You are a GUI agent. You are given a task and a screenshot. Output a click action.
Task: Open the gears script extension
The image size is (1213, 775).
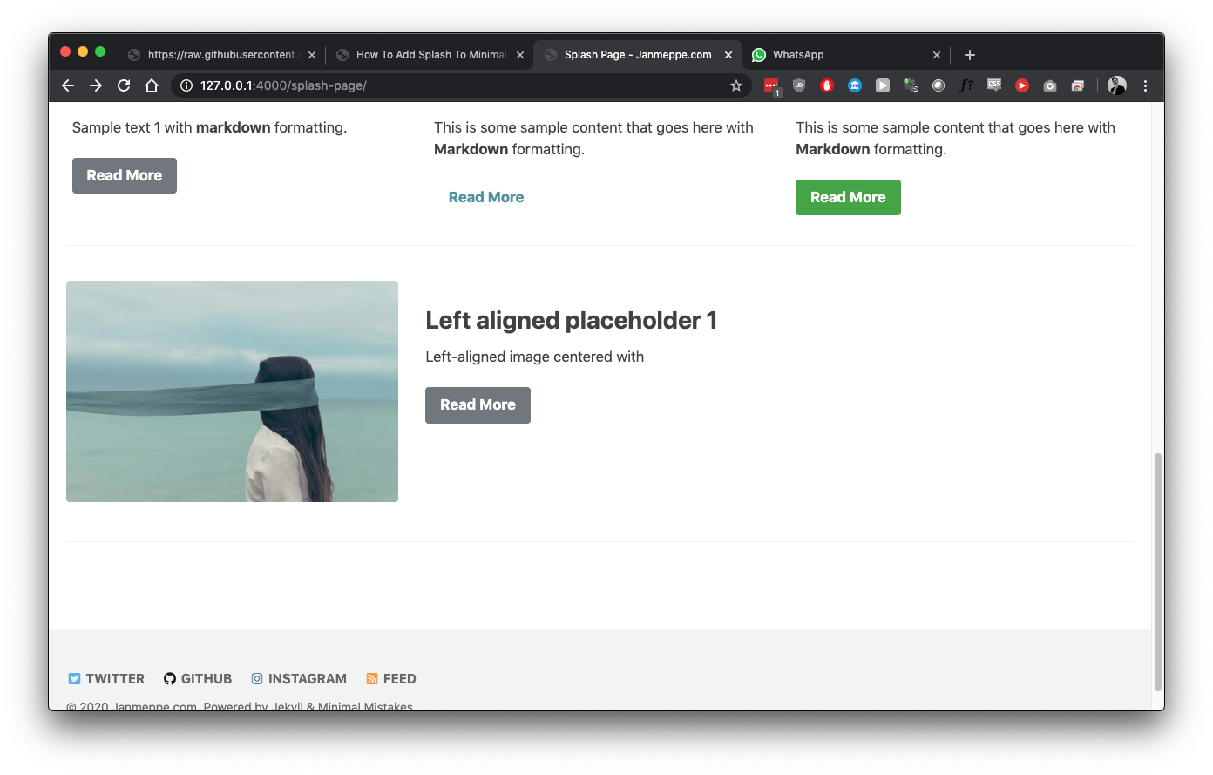pos(911,85)
